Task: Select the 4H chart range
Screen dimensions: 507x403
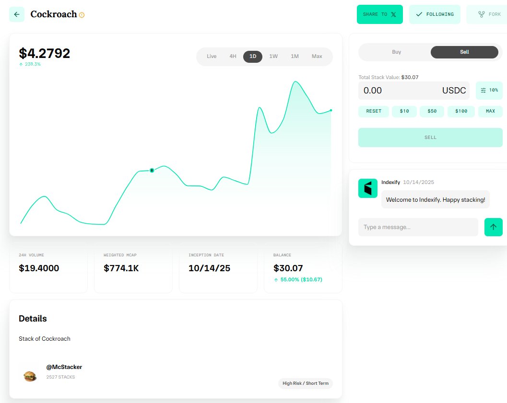Action: click(233, 56)
